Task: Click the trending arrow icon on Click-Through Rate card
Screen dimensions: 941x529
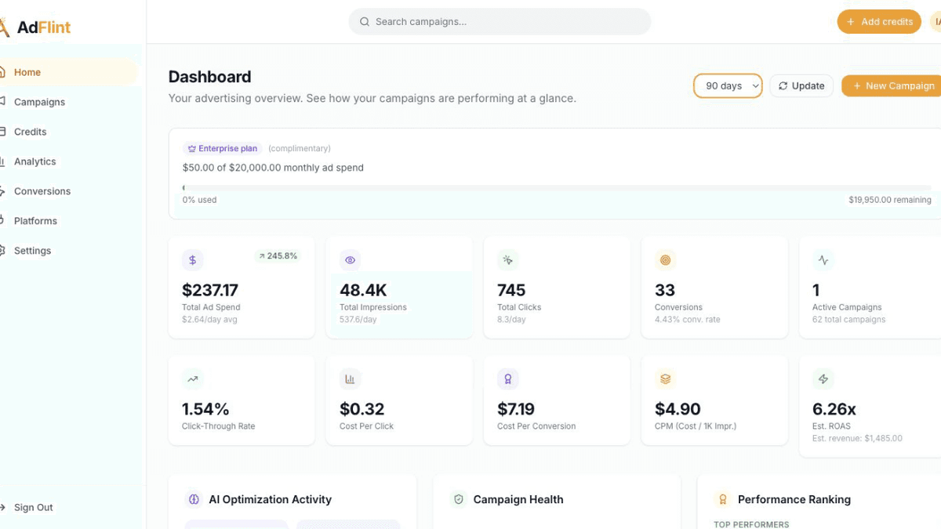Action: click(193, 379)
